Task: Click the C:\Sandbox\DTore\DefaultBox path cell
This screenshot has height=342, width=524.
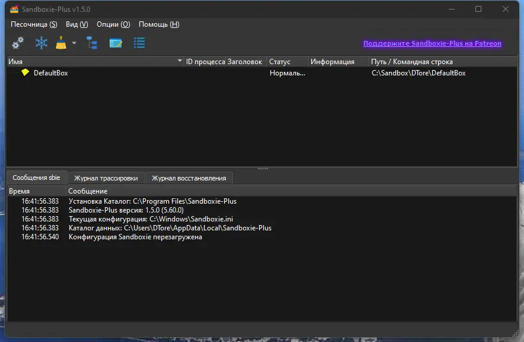Action: coord(418,73)
